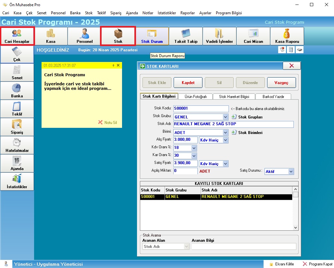Open Personel from the top toolbar
The image size is (334, 268).
click(85, 36)
